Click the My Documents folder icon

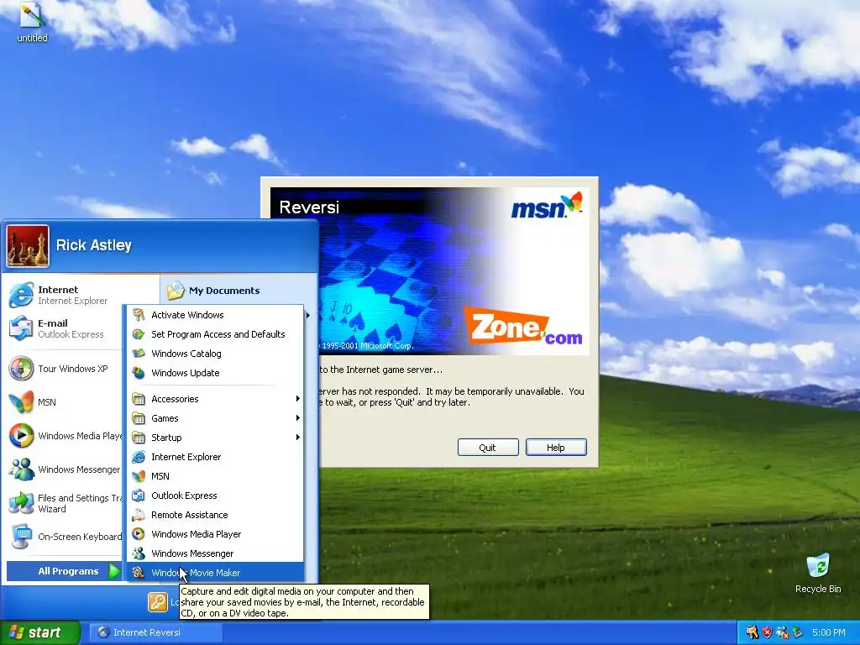[x=176, y=290]
